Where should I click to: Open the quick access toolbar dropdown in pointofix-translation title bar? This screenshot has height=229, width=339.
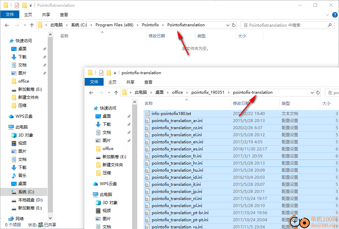115,73
